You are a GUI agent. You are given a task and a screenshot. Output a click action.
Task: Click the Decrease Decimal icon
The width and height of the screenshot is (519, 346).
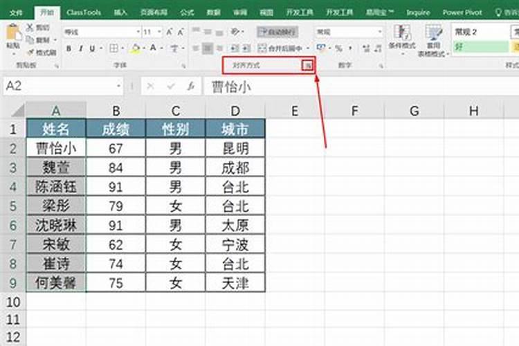378,48
